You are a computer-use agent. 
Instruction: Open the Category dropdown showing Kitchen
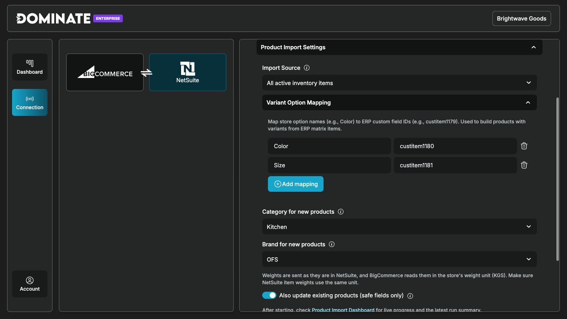[399, 227]
